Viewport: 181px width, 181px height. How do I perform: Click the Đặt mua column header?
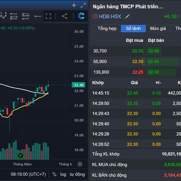(135, 40)
